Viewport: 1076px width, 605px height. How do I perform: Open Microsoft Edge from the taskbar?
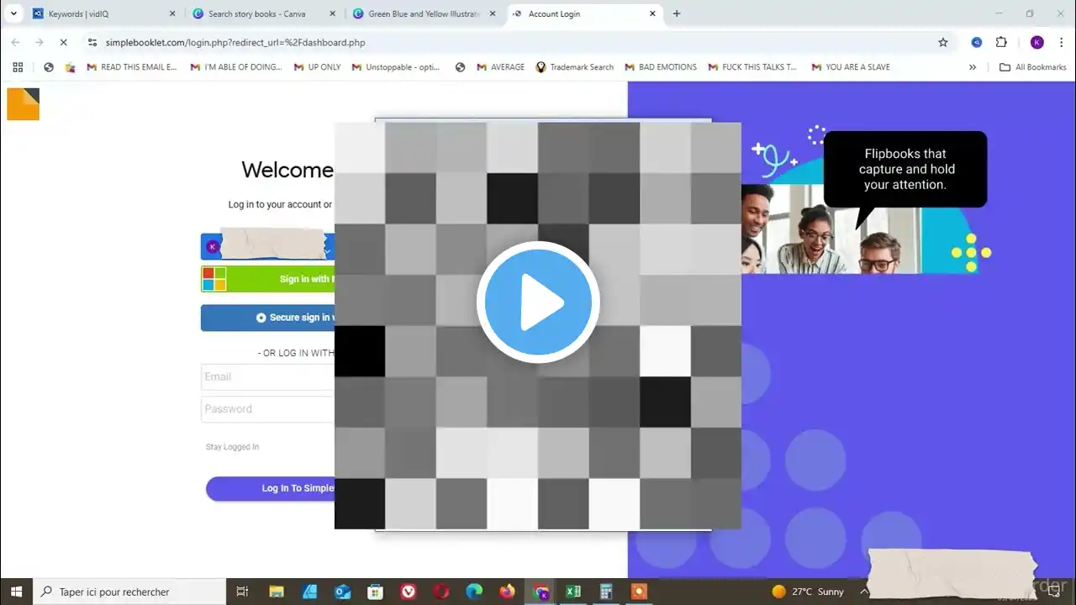[474, 592]
